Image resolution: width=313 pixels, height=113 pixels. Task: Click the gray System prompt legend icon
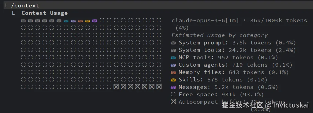point(173,43)
